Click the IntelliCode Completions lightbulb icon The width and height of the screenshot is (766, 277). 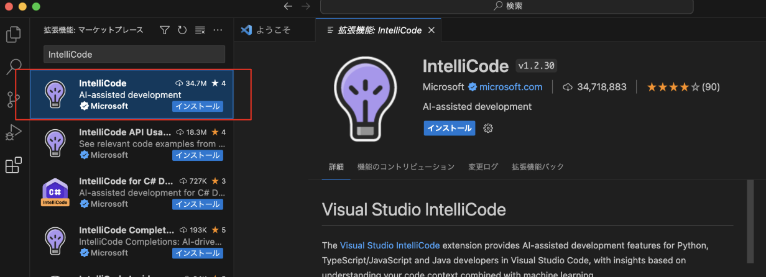[55, 241]
